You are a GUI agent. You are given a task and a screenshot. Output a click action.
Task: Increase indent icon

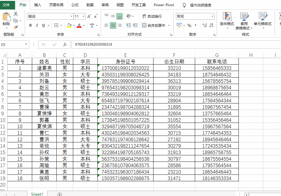tap(135, 25)
